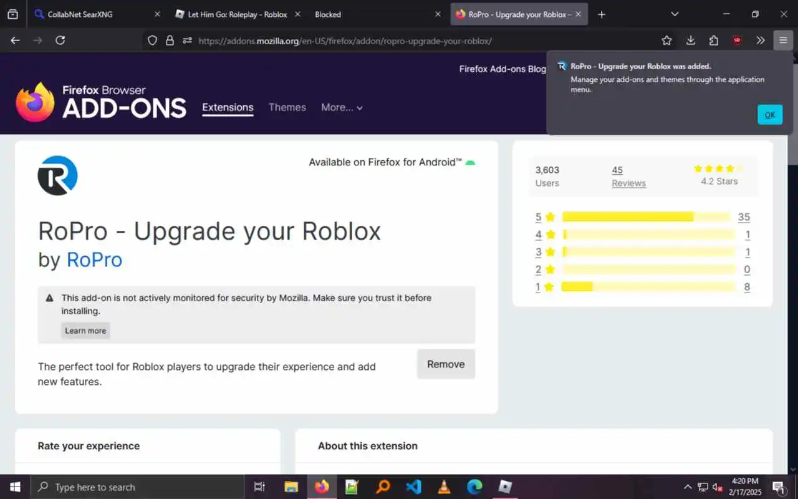798x499 pixels.
Task: Click the Windows search box
Action: tap(137, 487)
